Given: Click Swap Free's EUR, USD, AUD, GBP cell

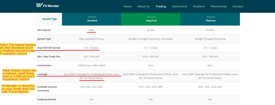Looking at the screenshot, I should pyautogui.click(x=151, y=87).
